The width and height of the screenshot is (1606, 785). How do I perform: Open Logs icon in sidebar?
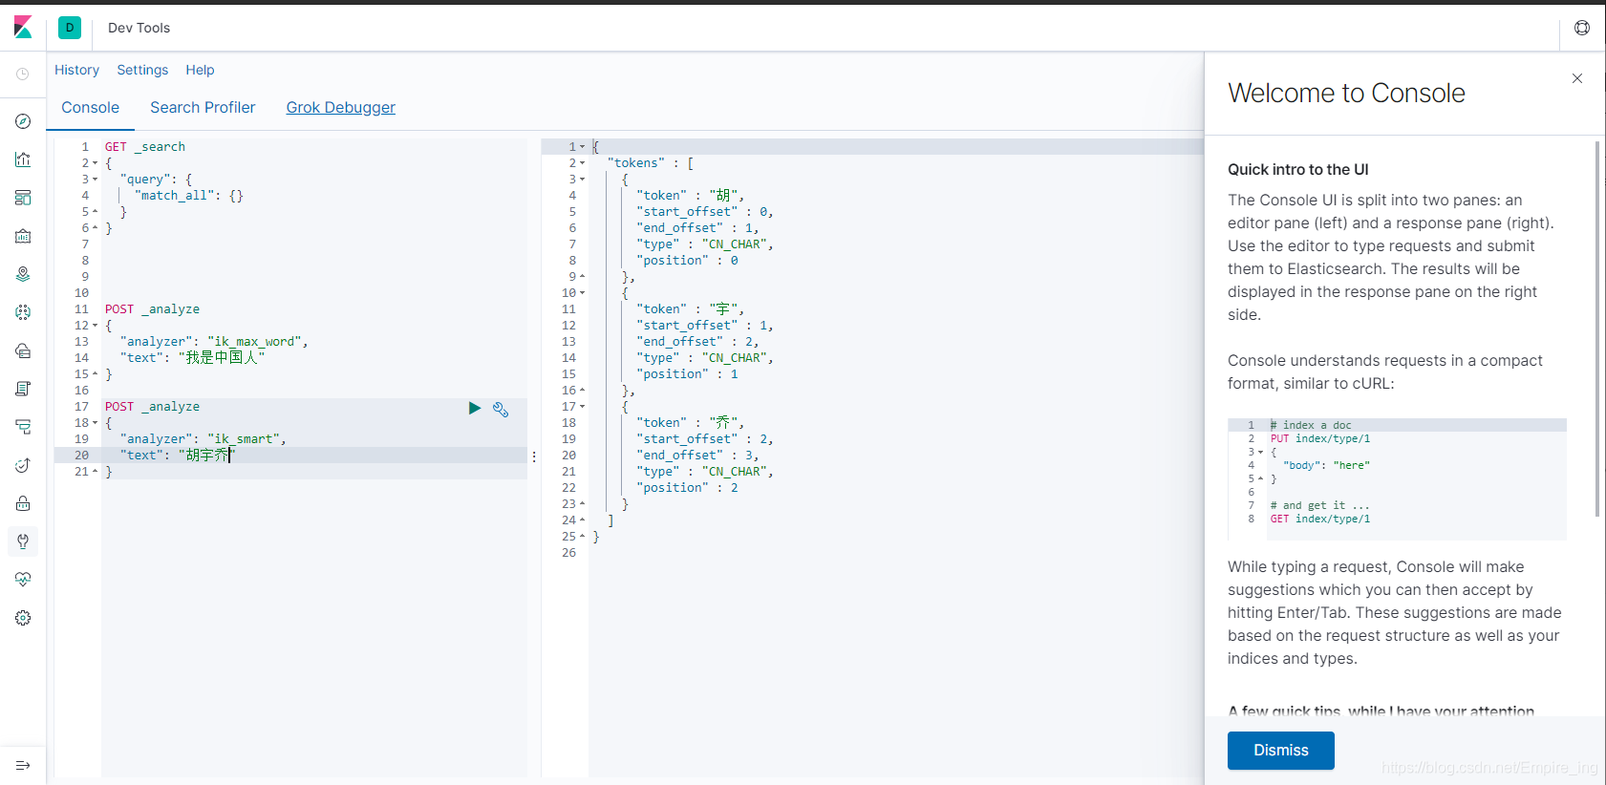(23, 389)
